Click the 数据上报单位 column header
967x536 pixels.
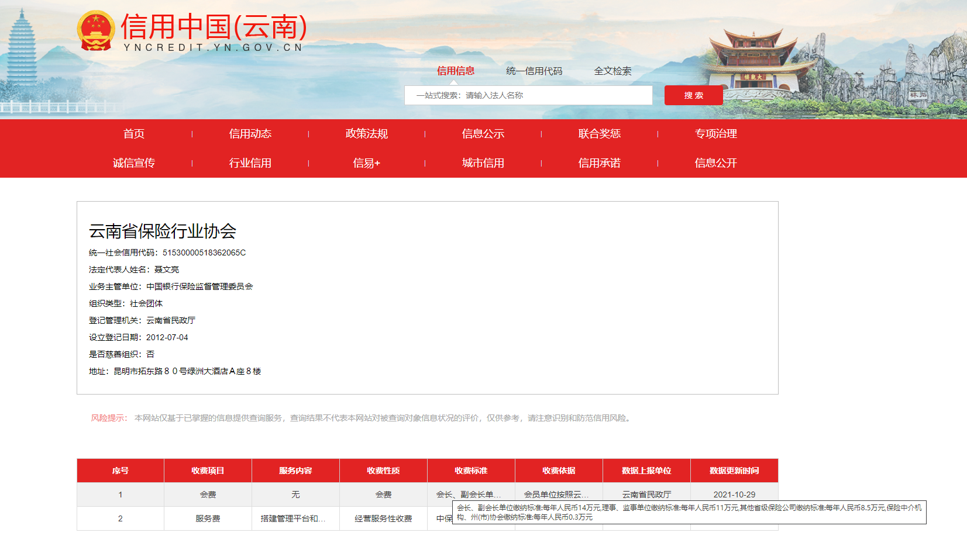646,471
